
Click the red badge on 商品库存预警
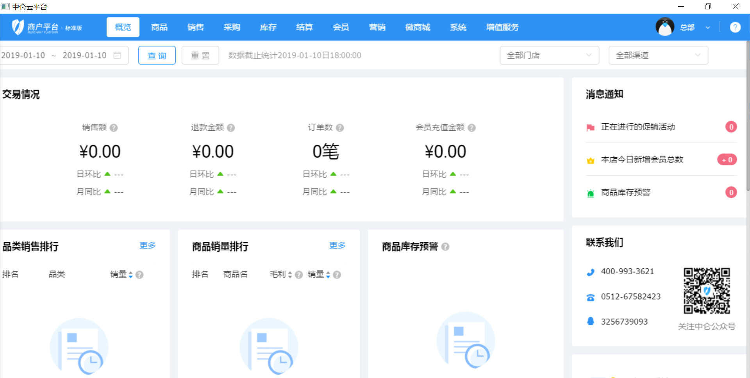click(731, 192)
